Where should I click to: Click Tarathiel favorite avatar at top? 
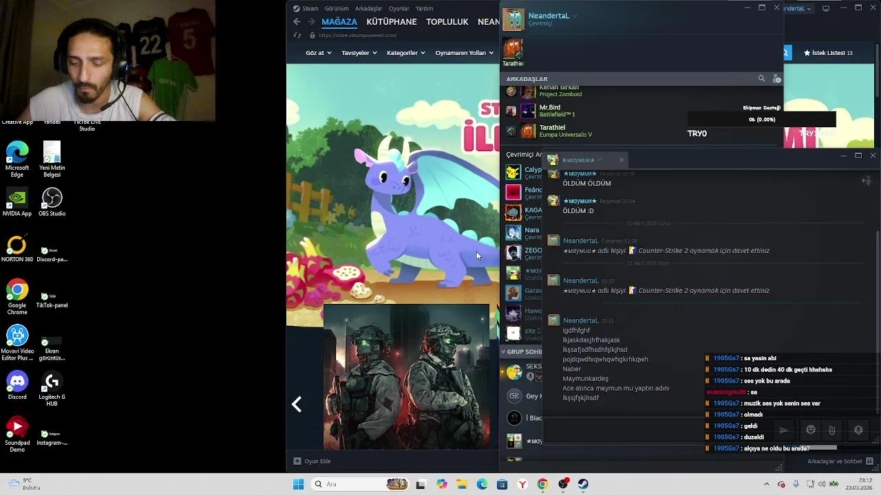[513, 49]
